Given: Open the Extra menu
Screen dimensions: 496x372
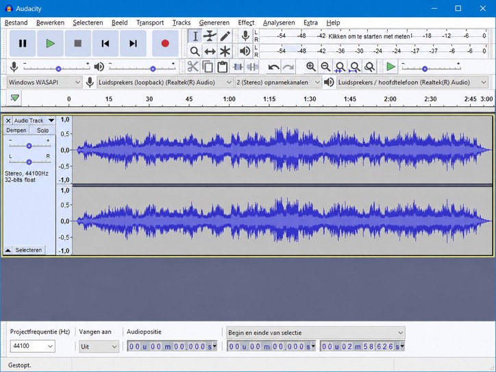Looking at the screenshot, I should coord(310,23).
